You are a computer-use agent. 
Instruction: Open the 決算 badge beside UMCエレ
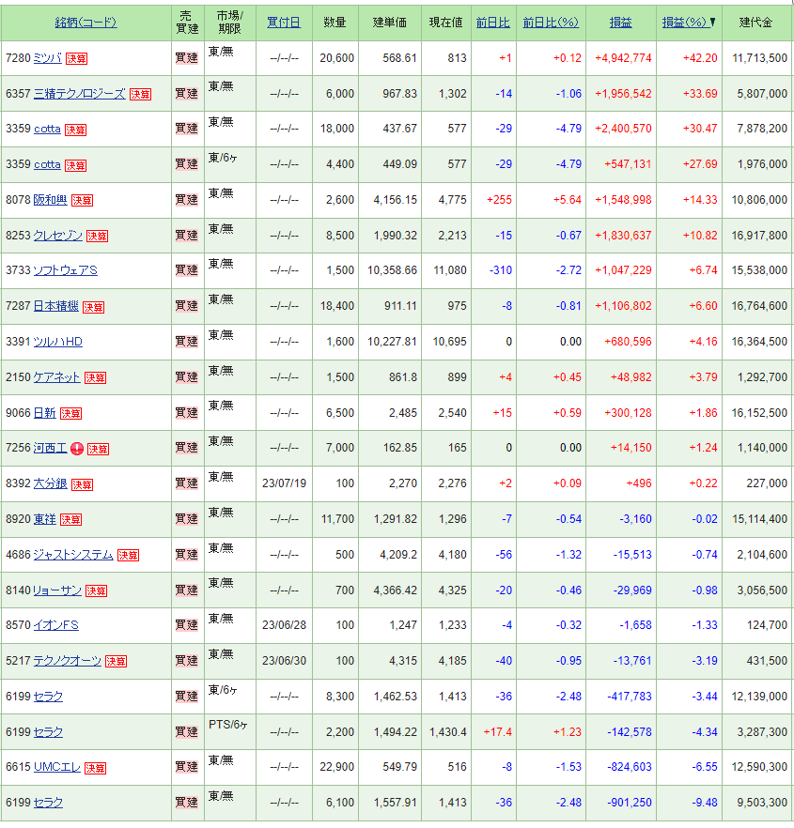[x=95, y=768]
